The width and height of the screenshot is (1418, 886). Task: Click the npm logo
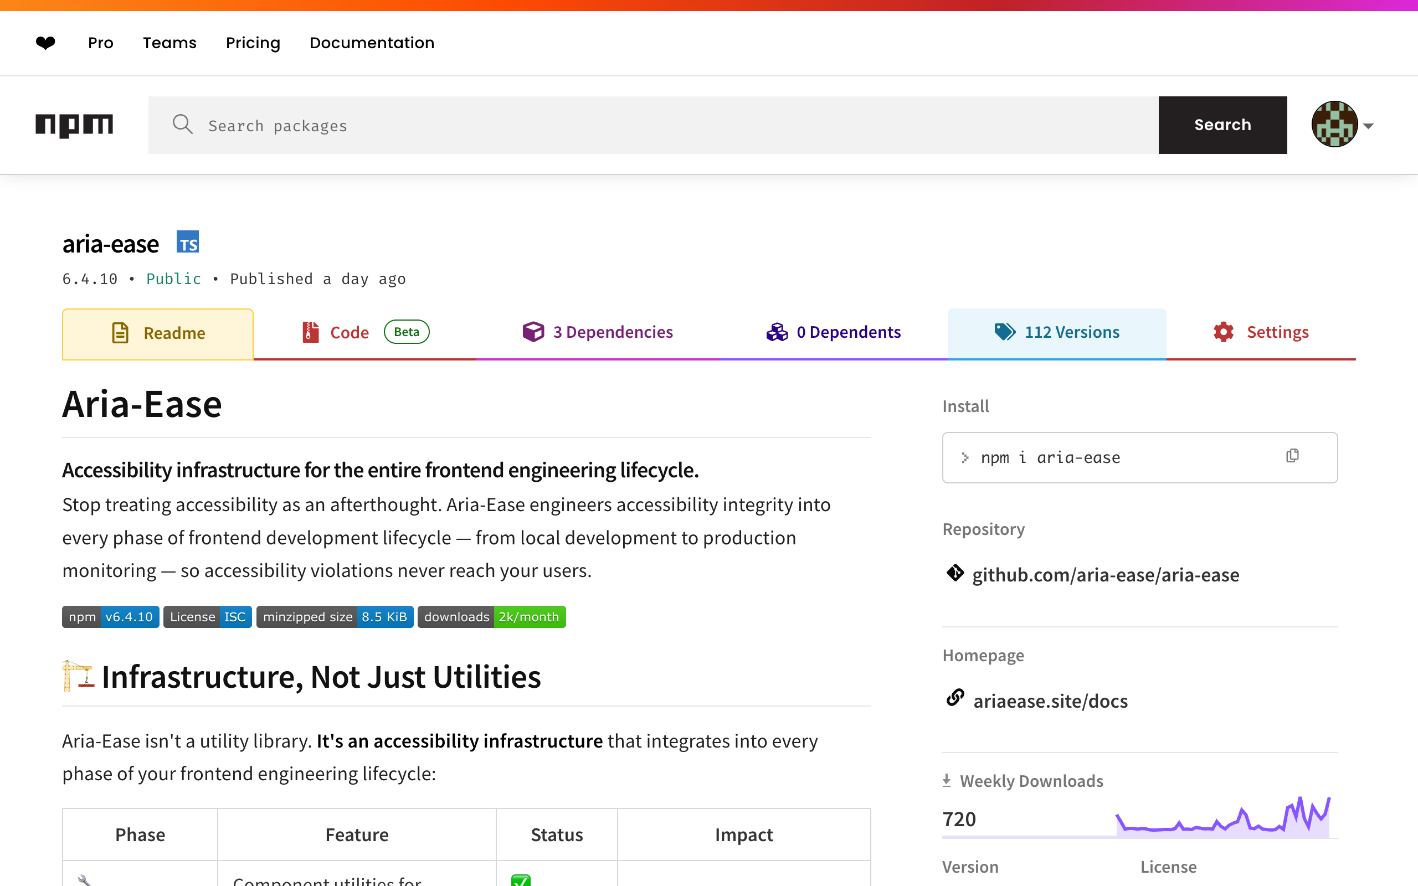click(74, 125)
